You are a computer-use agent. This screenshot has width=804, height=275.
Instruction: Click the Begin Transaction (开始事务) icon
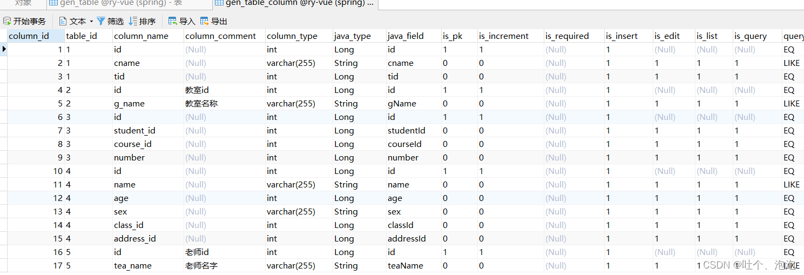[7, 21]
